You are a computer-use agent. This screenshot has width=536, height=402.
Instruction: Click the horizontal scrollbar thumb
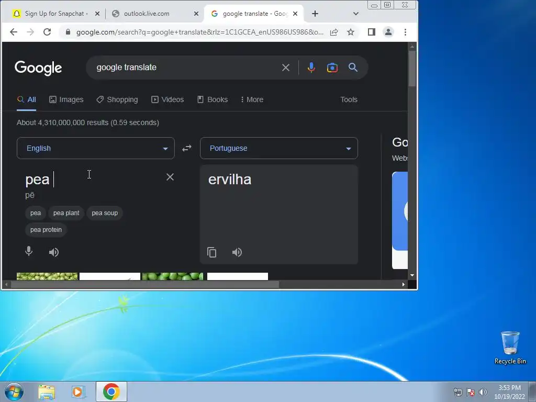(146, 284)
